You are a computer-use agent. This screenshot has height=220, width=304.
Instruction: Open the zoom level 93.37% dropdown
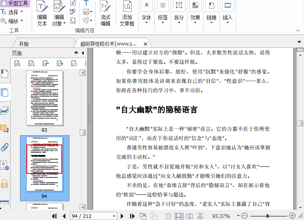coord(238,216)
